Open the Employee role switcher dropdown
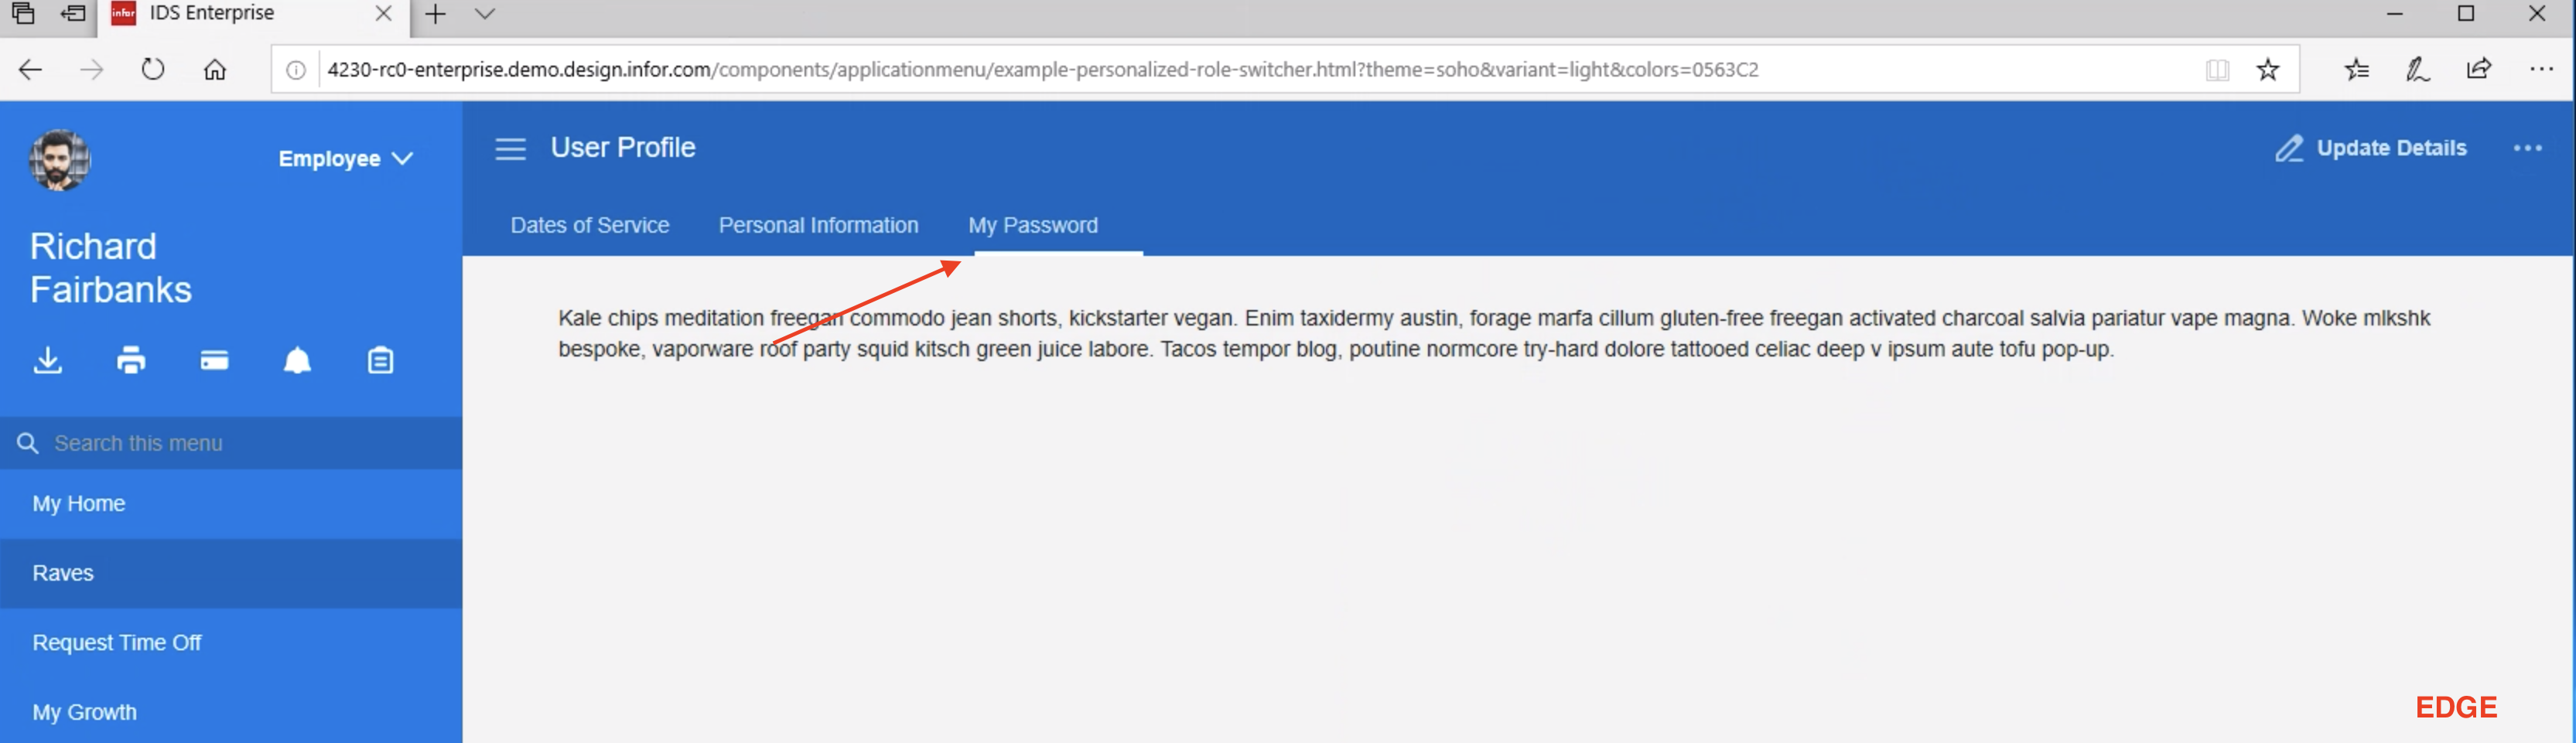The height and width of the screenshot is (743, 2576). 345,158
